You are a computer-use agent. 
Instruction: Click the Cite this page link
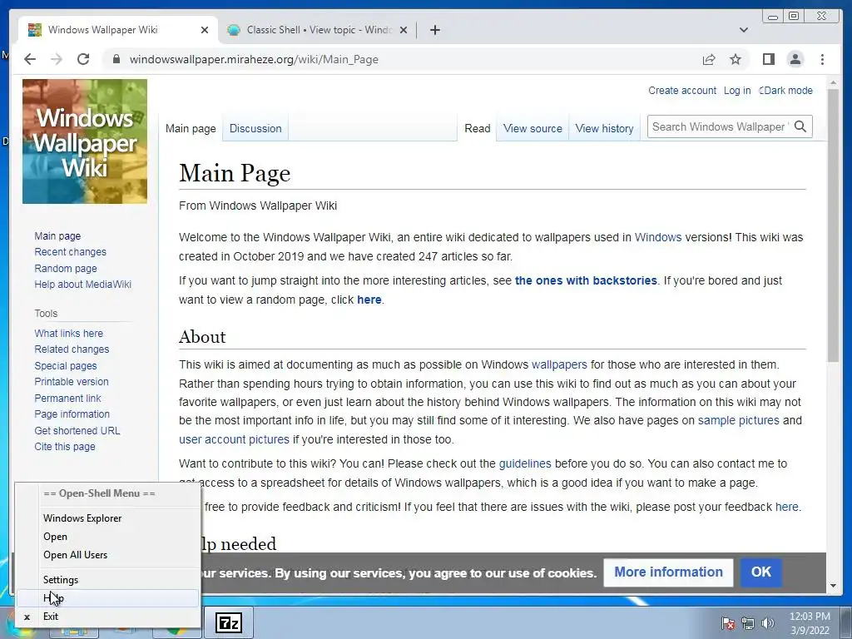pyautogui.click(x=65, y=446)
